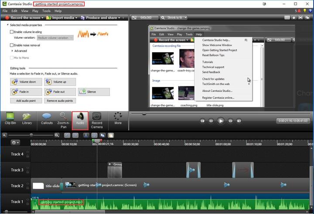Open the Zoom-n-Pan tool

pyautogui.click(x=63, y=120)
